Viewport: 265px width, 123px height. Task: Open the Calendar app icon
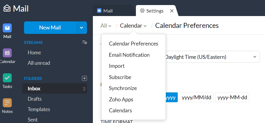[7, 53]
